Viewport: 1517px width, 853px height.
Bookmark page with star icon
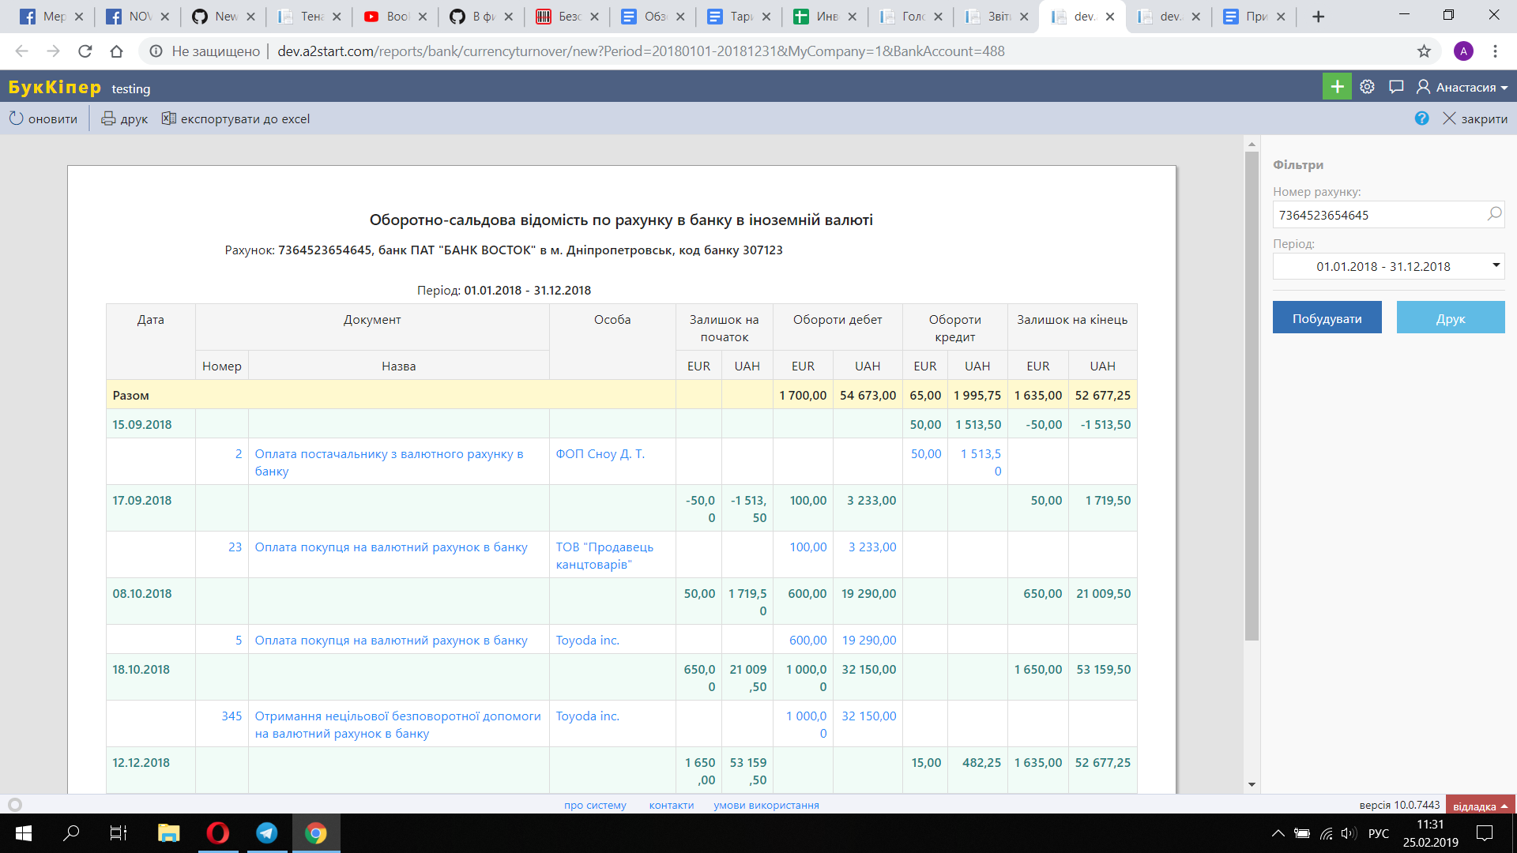[1424, 51]
